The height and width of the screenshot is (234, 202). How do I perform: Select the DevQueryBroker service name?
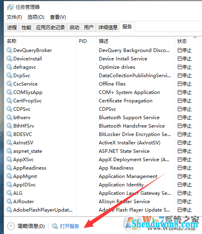tap(32, 50)
